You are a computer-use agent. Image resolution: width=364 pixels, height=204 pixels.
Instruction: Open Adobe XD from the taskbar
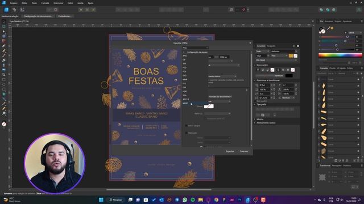(x=231, y=199)
